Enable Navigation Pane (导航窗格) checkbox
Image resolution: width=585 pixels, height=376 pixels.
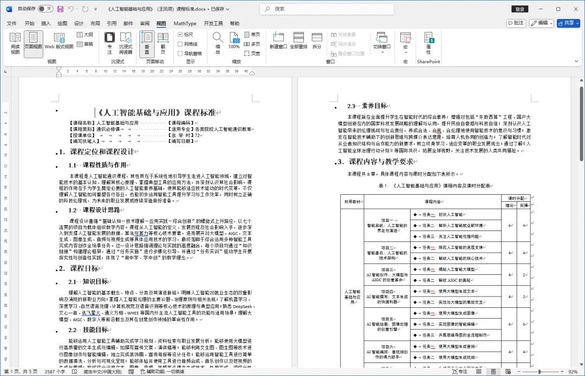180,53
